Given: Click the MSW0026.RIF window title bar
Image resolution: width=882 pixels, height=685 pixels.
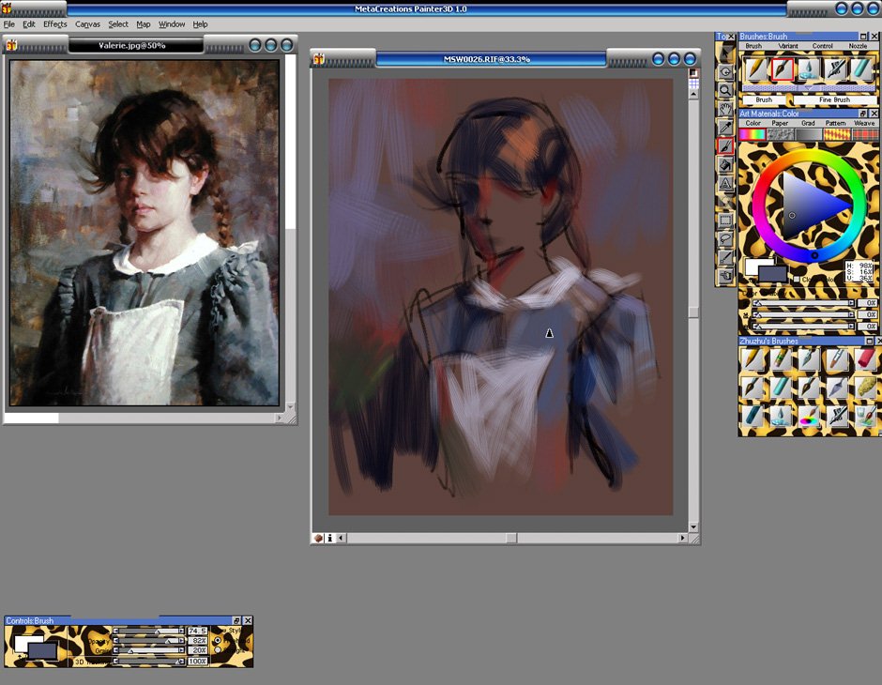Looking at the screenshot, I should (491, 59).
